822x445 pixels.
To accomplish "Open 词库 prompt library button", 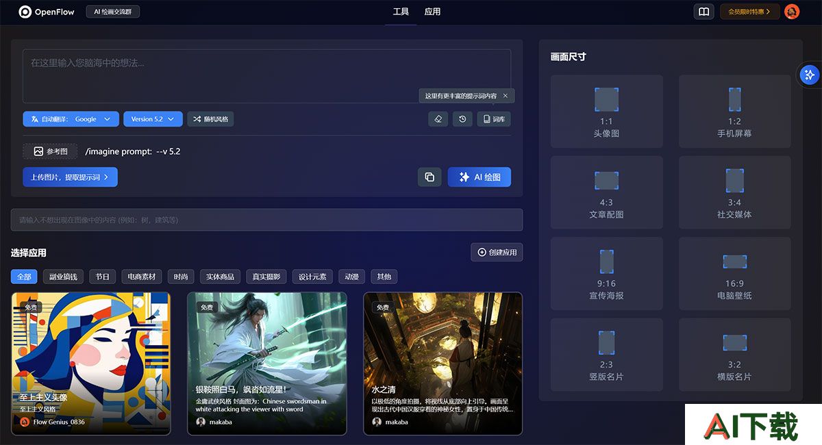I will [494, 119].
